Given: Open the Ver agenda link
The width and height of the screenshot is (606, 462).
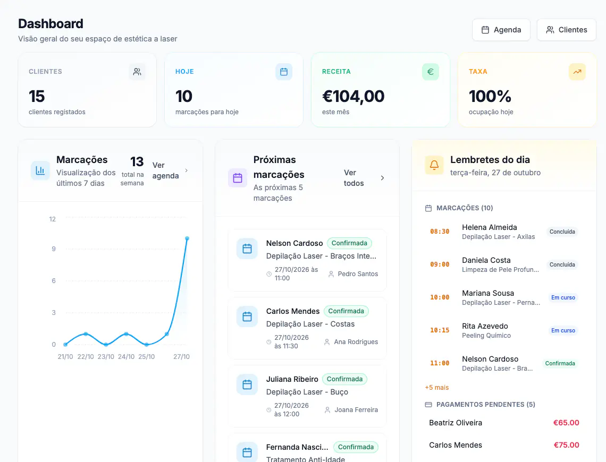Looking at the screenshot, I should coord(165,170).
